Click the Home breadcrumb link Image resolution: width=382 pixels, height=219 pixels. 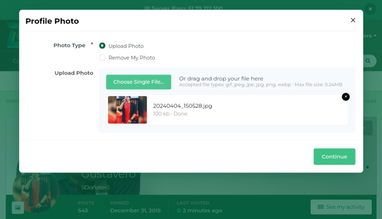tap(12, 101)
